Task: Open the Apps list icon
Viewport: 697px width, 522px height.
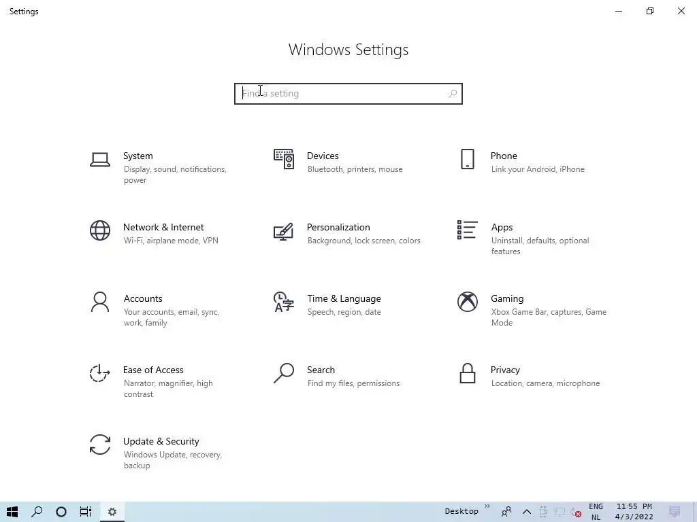Action: click(x=467, y=230)
